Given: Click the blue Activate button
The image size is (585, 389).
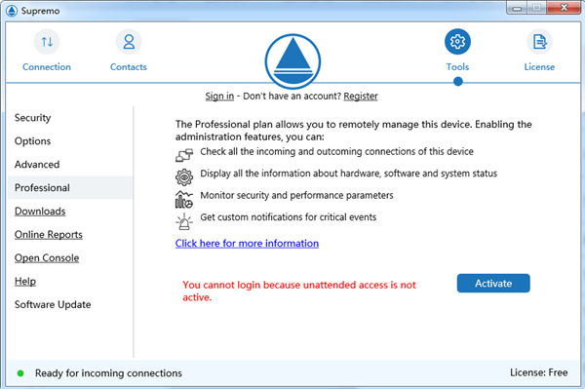Looking at the screenshot, I should [493, 284].
